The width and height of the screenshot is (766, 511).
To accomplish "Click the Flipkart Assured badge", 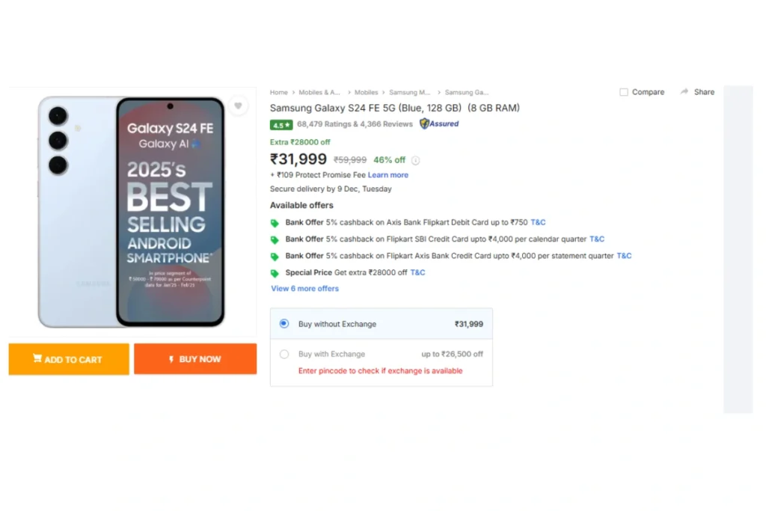I will [x=439, y=124].
